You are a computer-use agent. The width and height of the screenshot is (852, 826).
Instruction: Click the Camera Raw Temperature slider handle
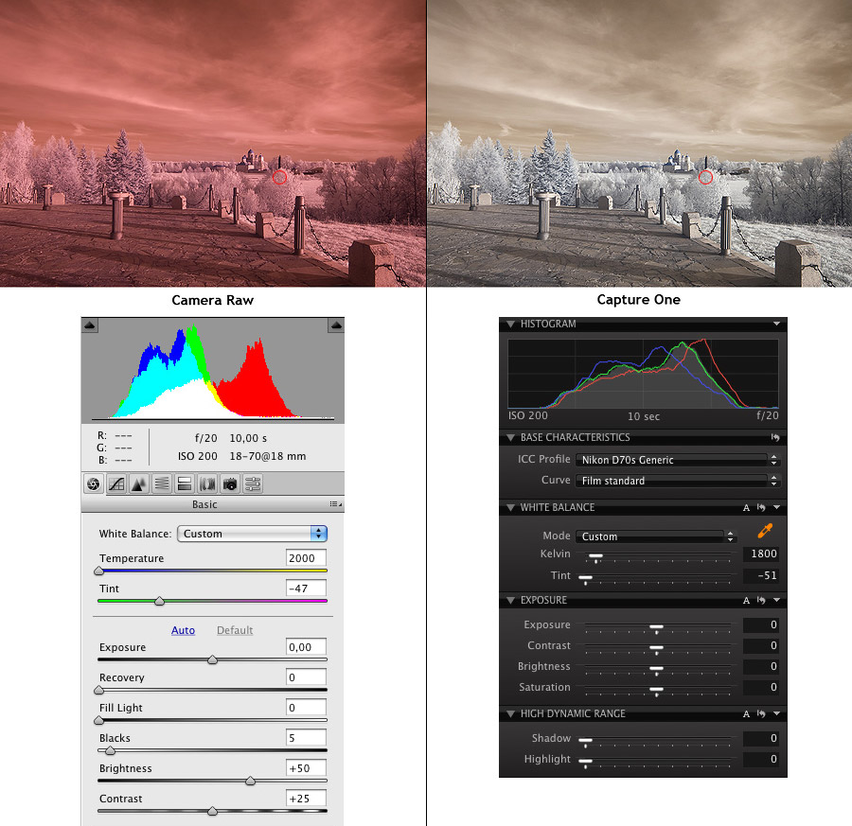[98, 571]
